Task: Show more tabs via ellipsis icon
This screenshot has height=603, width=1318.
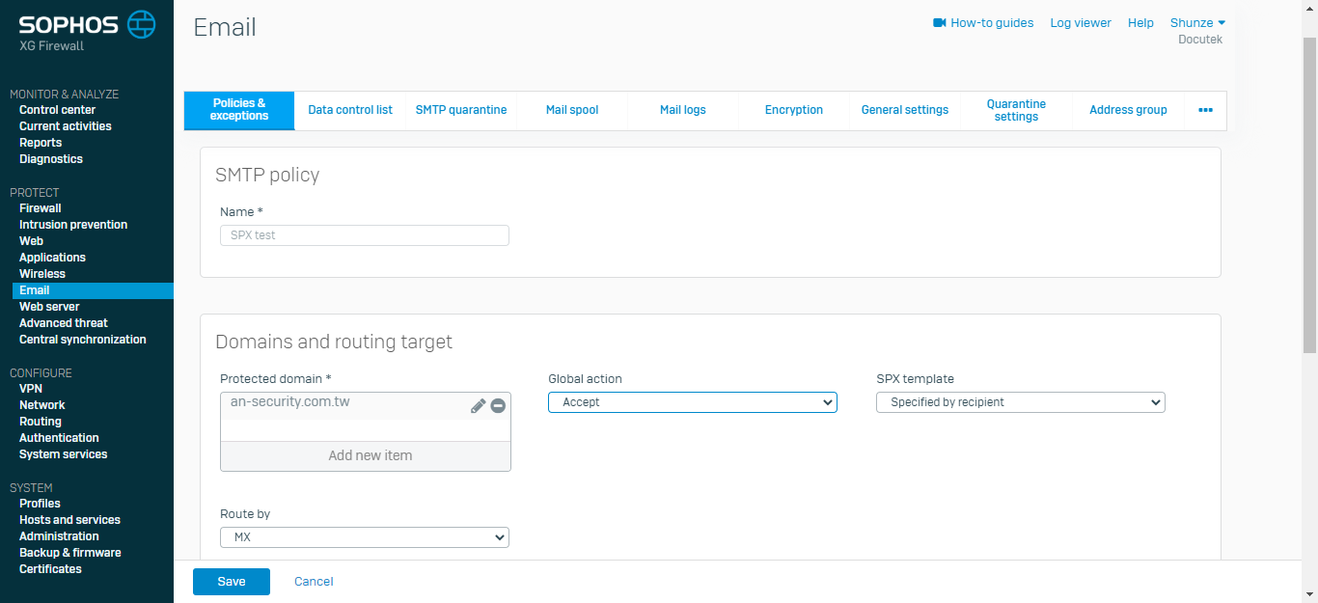Action: (x=1205, y=110)
